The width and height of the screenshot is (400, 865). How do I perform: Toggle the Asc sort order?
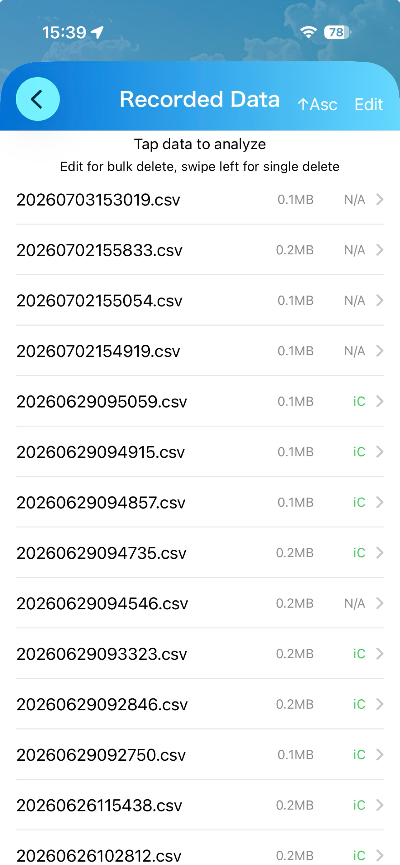click(x=317, y=104)
